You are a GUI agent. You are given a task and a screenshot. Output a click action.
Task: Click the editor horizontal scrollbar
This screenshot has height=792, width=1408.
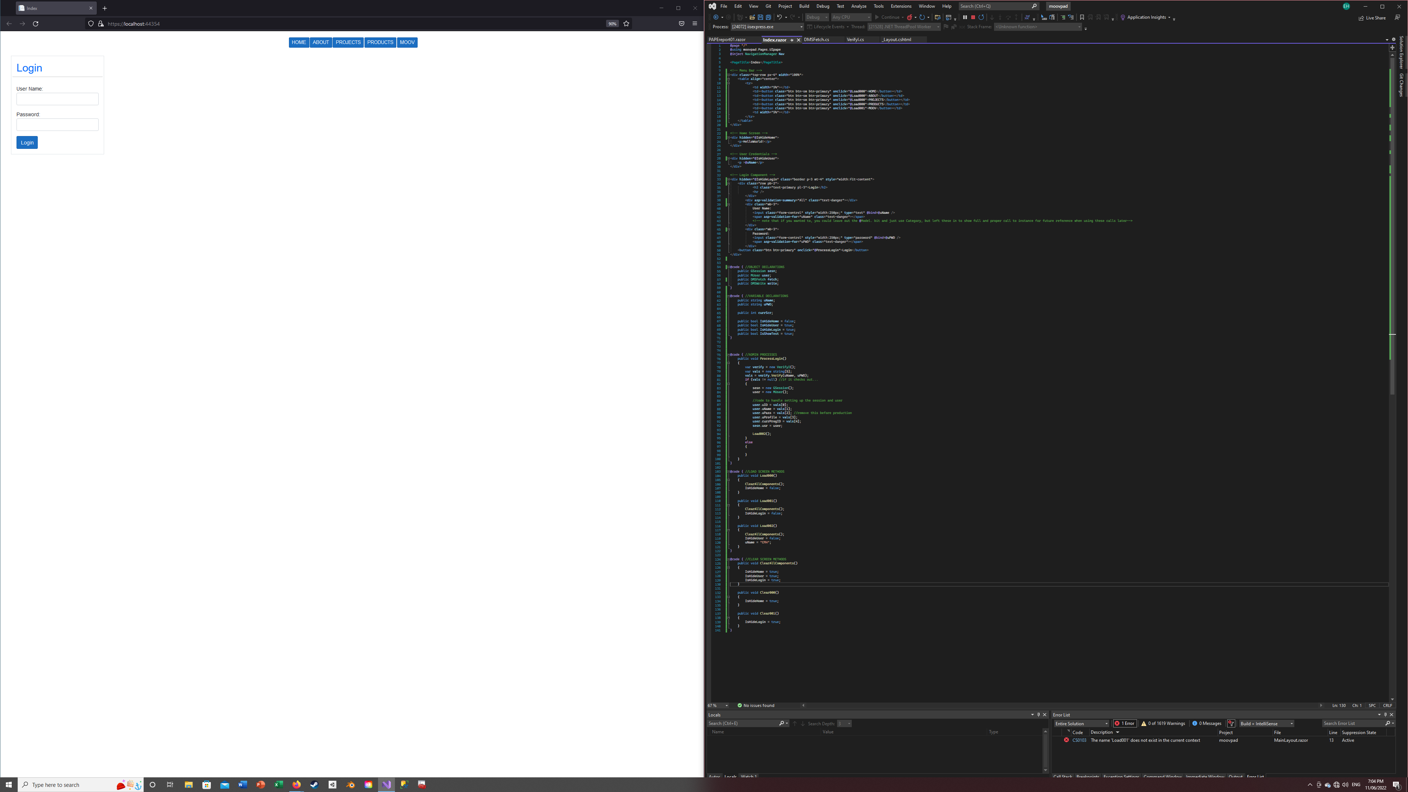coord(1062,705)
